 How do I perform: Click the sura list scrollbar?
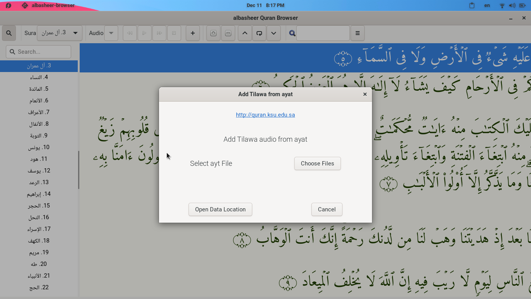pyautogui.click(x=79, y=170)
